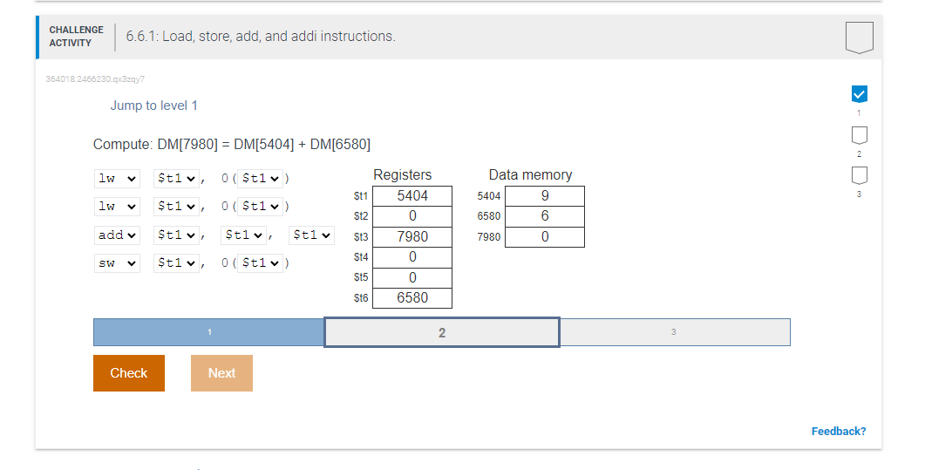Switch to level 1 progress tab
This screenshot has height=470, width=925.
(x=209, y=332)
